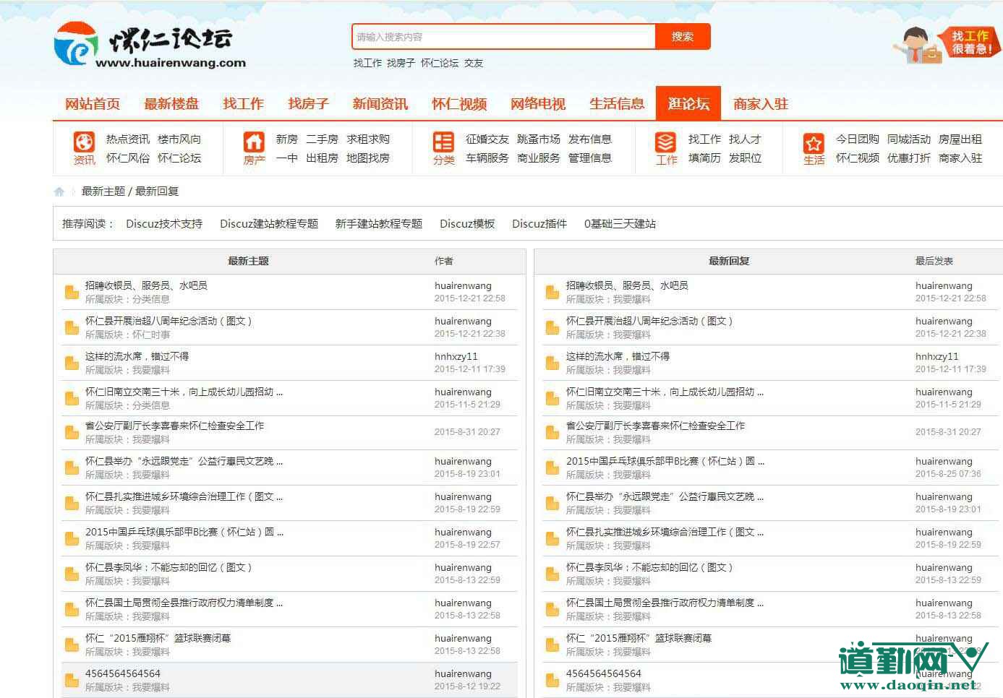Open the 商家入驻 nav tab

pyautogui.click(x=761, y=103)
